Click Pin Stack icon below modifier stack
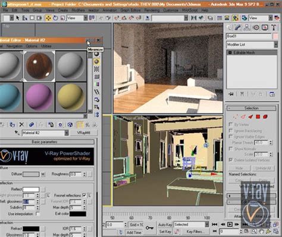This screenshot has height=237, width=282. coord(231,94)
